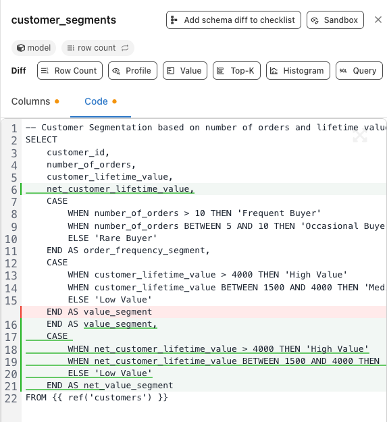Click the cube icon in model tag
Image resolution: width=387 pixels, height=422 pixels.
click(x=21, y=48)
